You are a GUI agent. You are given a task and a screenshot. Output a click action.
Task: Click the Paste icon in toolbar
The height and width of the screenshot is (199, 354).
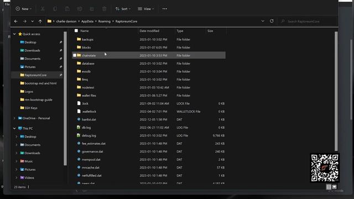67,9
